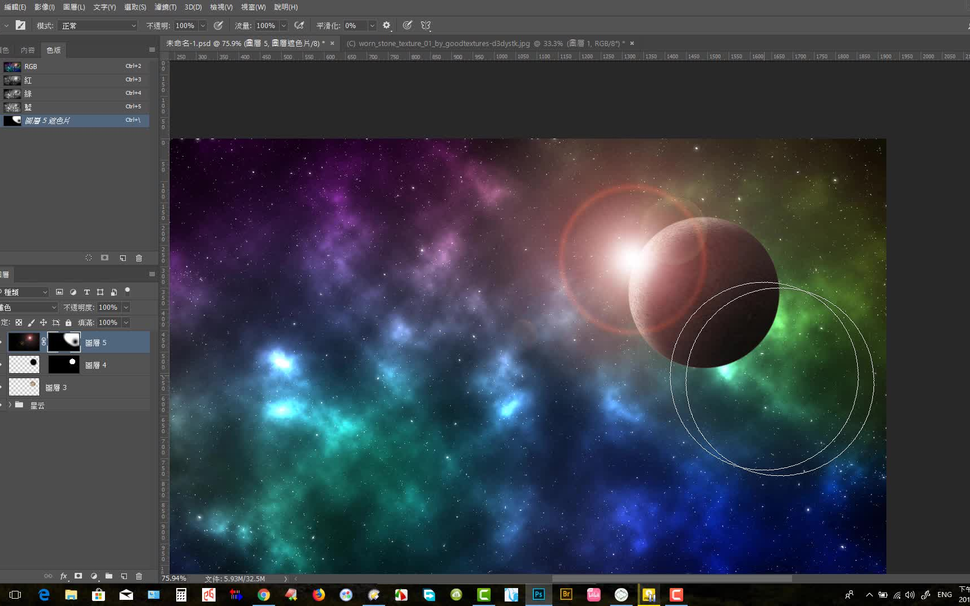Expand the 星云 group

(x=10, y=405)
